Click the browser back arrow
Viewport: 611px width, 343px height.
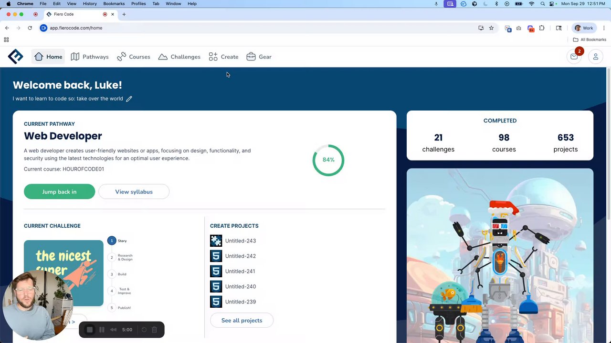pos(7,28)
